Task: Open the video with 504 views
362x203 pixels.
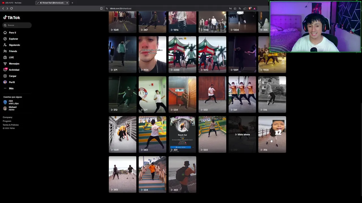Action: 152,175
